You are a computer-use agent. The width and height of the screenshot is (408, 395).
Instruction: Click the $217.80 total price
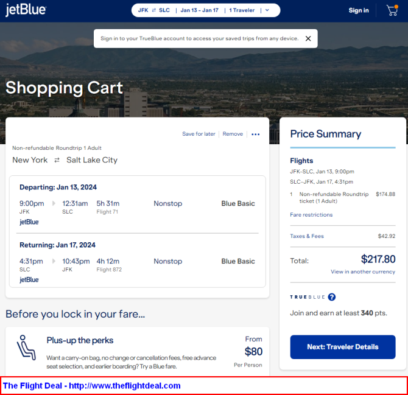(x=378, y=259)
